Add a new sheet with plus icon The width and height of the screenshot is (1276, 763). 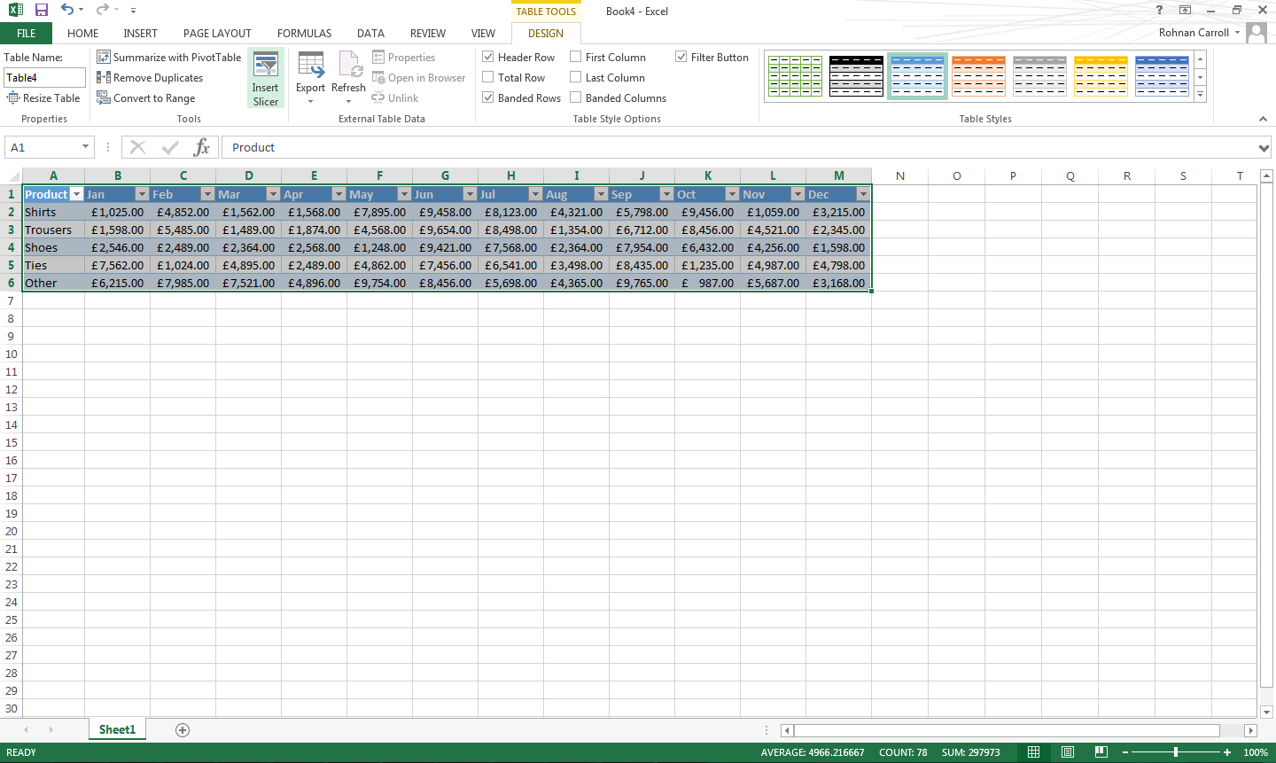pos(183,730)
